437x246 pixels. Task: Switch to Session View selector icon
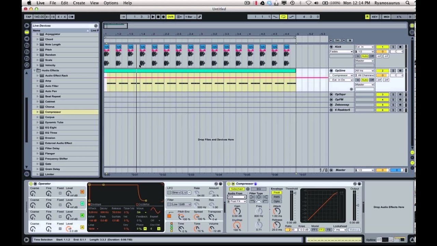pyautogui.click(x=412, y=32)
